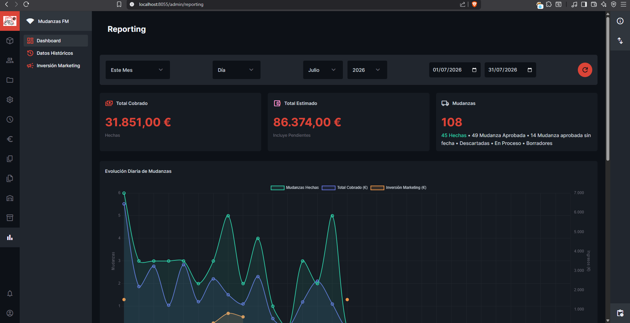630x323 pixels.
Task: Click the Mudanzas FM project logo
Action: [x=10, y=21]
